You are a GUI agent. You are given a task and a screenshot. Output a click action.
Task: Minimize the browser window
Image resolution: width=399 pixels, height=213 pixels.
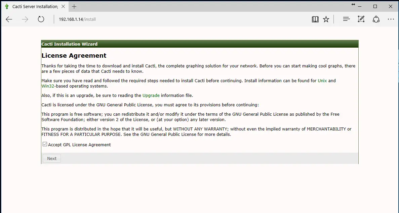coord(360,7)
